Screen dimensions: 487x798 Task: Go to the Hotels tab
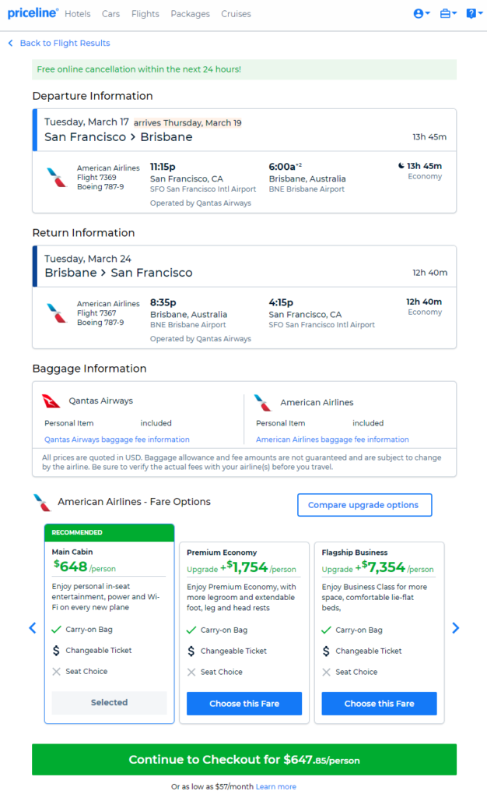pos(78,14)
